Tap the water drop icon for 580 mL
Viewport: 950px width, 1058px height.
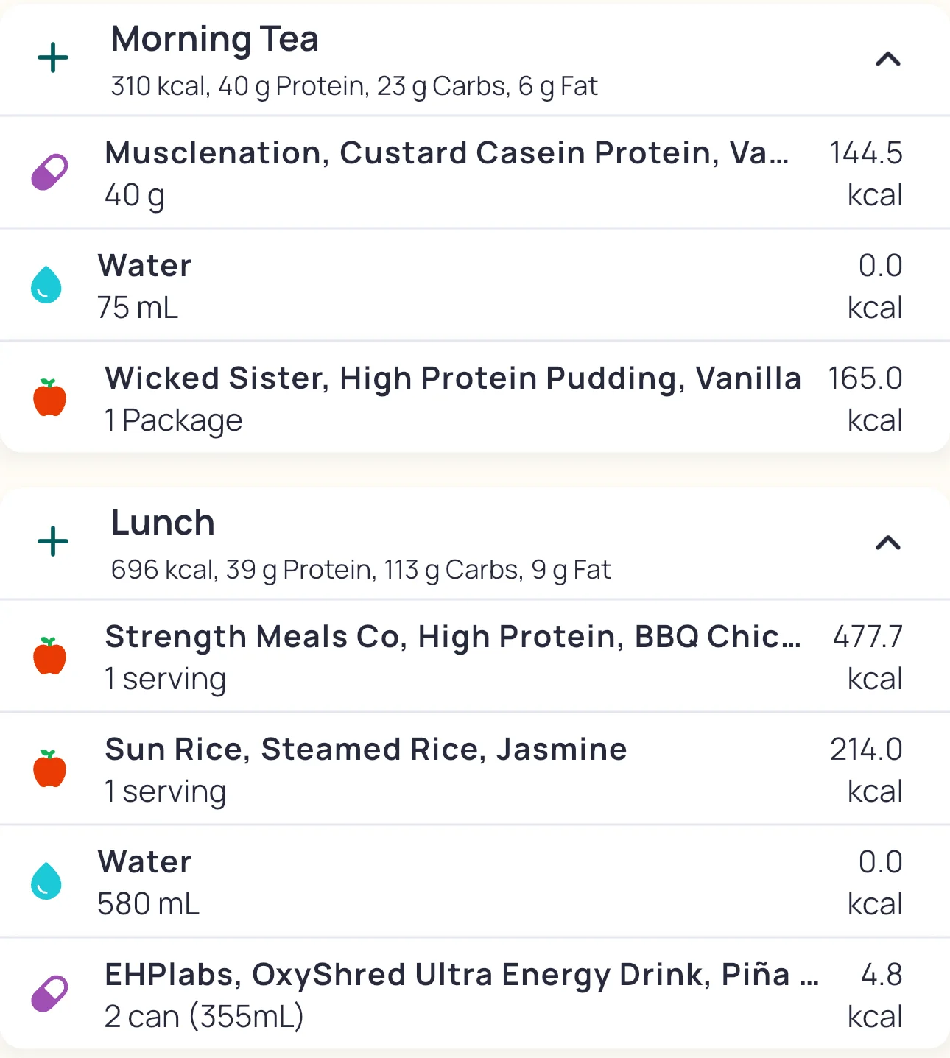point(46,881)
